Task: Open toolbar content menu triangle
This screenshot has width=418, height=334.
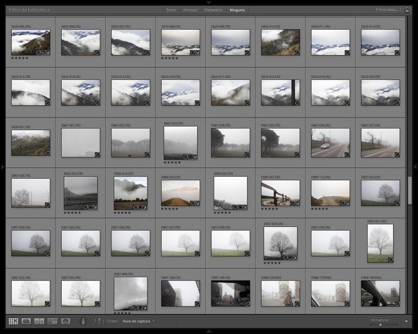Action: (x=406, y=321)
